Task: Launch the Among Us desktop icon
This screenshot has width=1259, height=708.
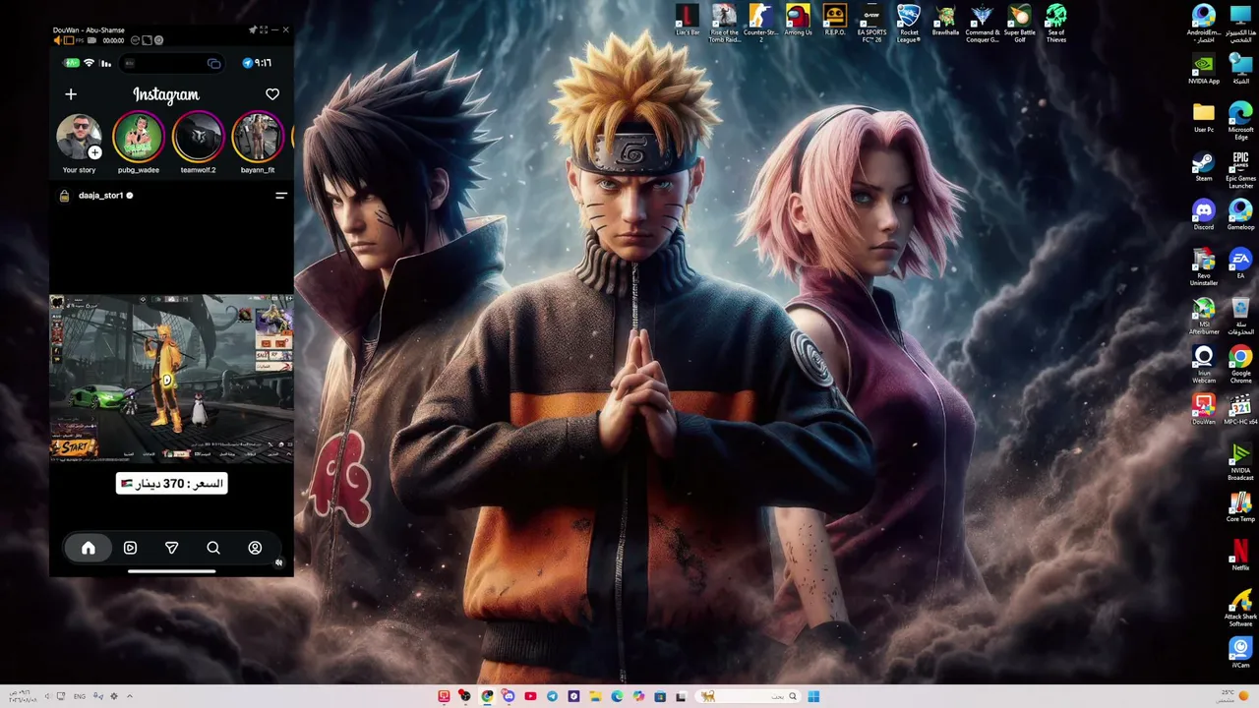Action: pyautogui.click(x=798, y=21)
